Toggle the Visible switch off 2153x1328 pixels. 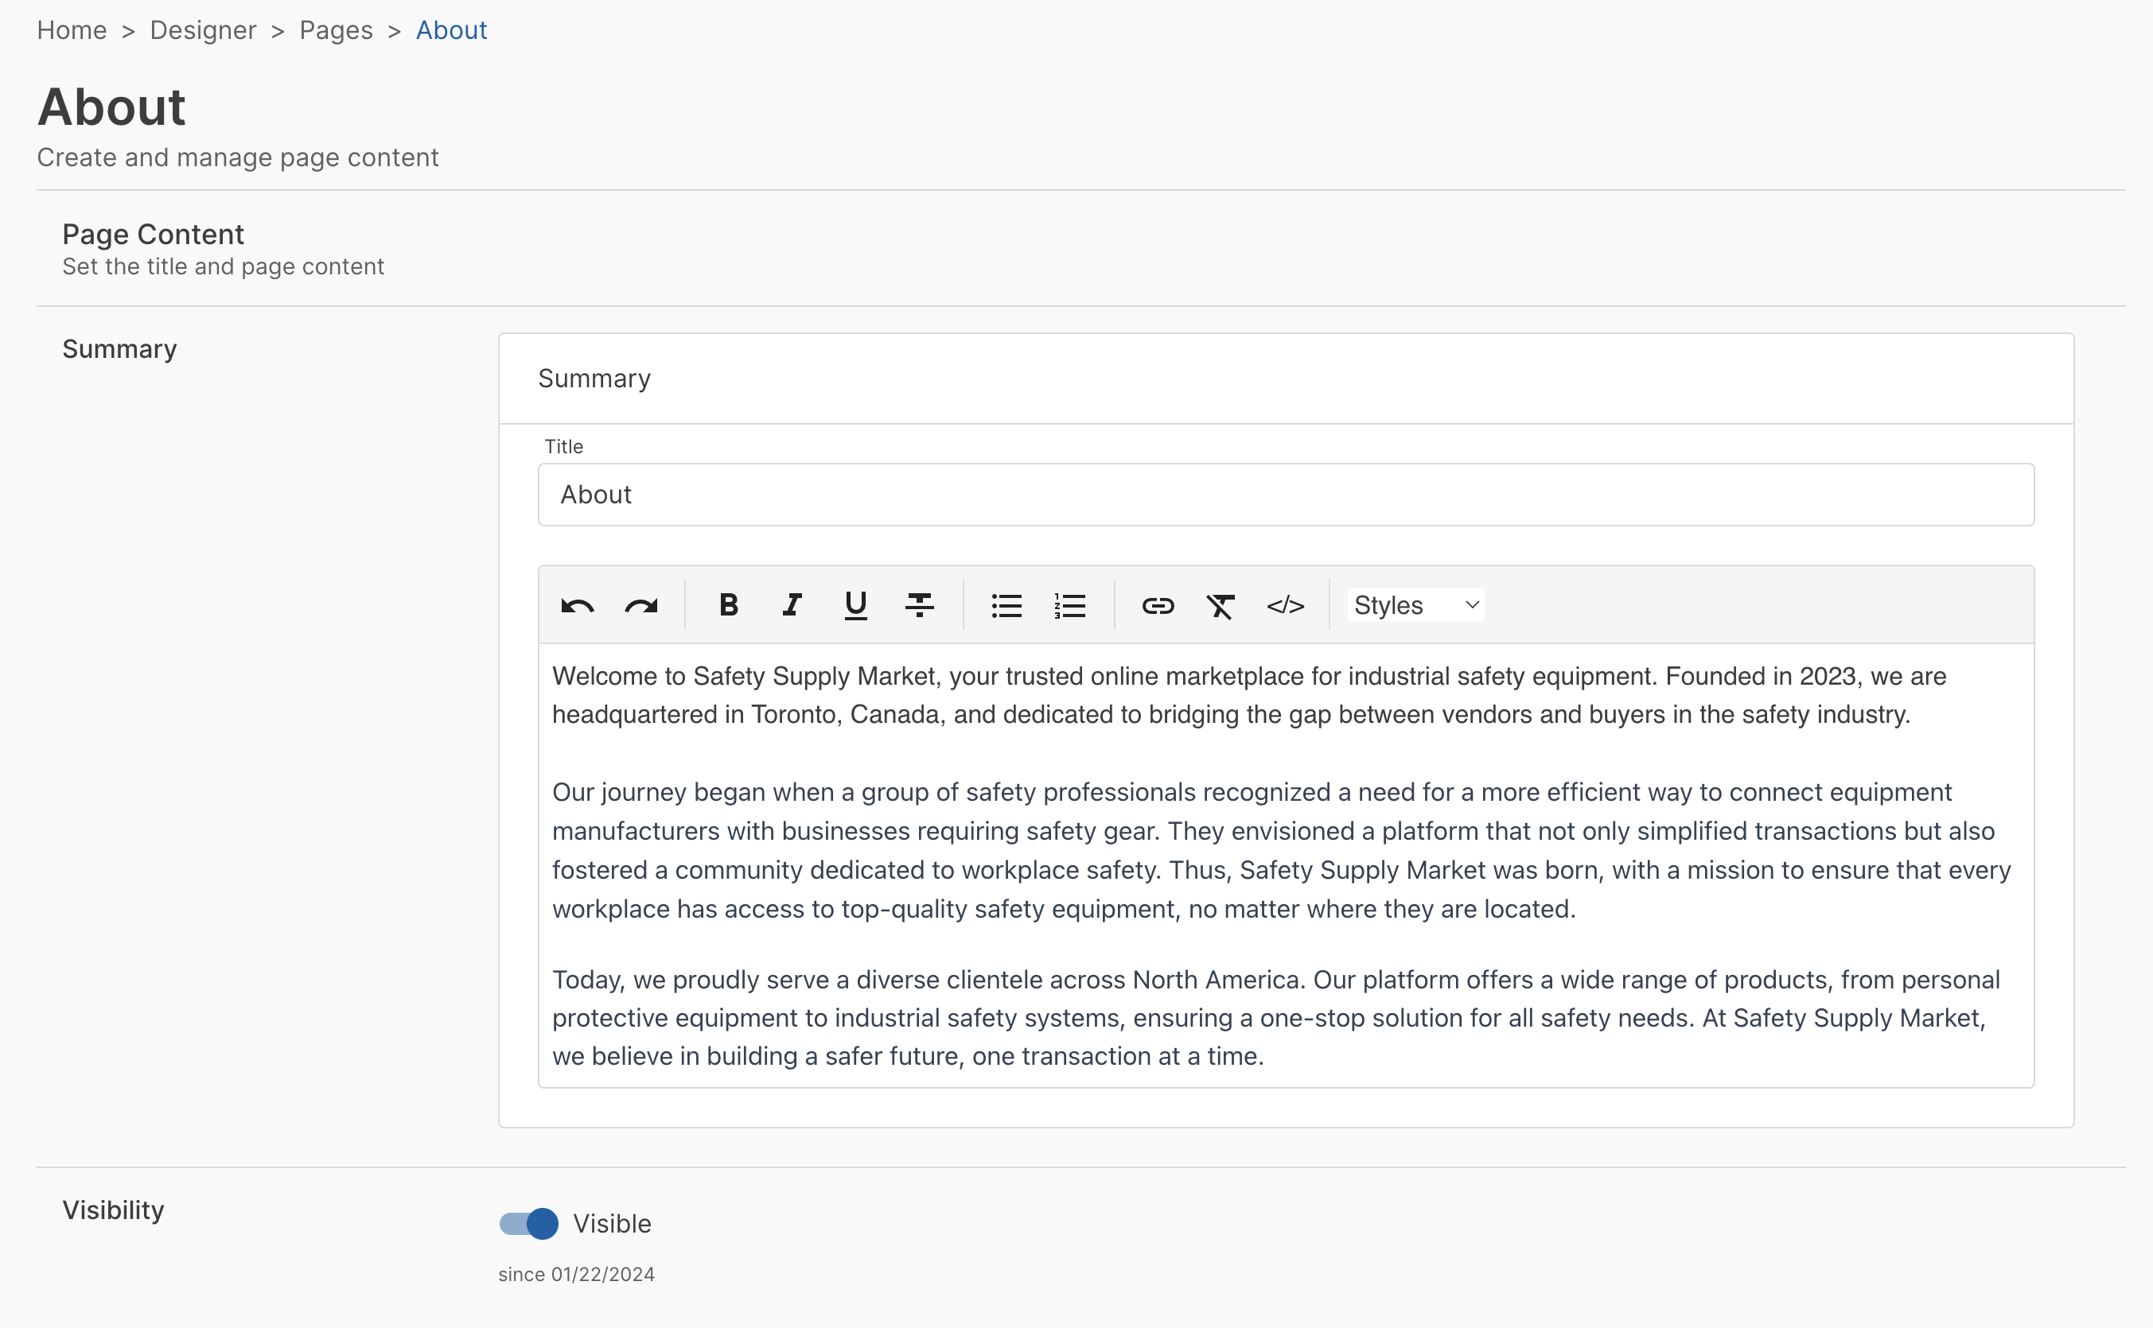click(x=529, y=1224)
